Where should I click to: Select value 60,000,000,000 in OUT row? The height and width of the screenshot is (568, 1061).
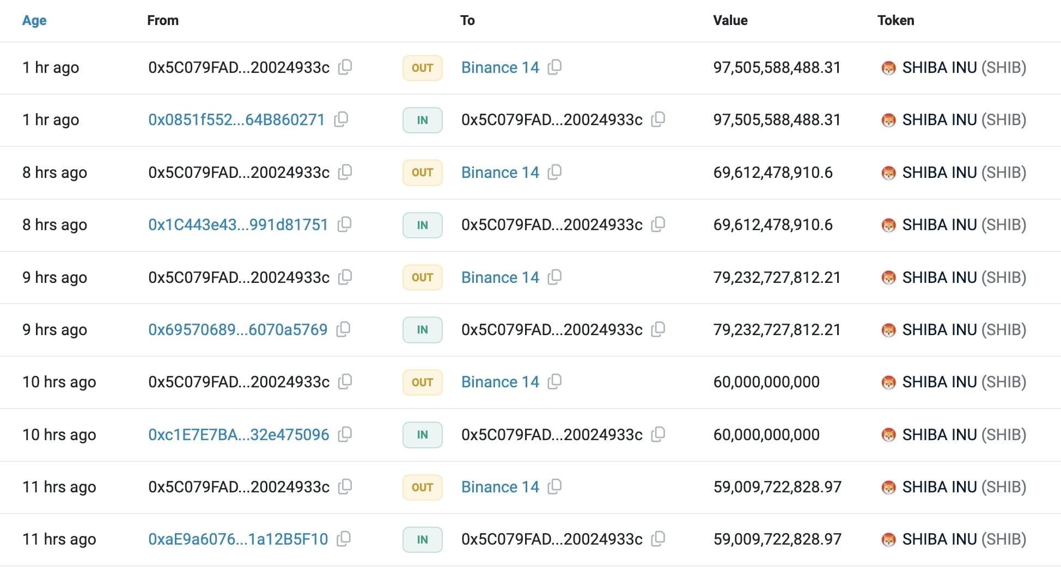pos(766,382)
